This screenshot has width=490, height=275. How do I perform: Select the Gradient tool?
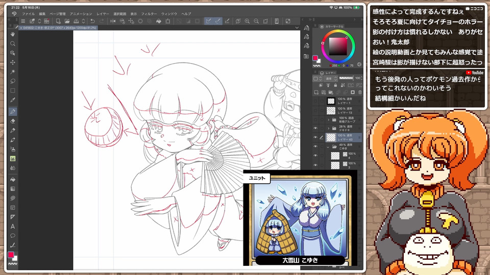12,188
